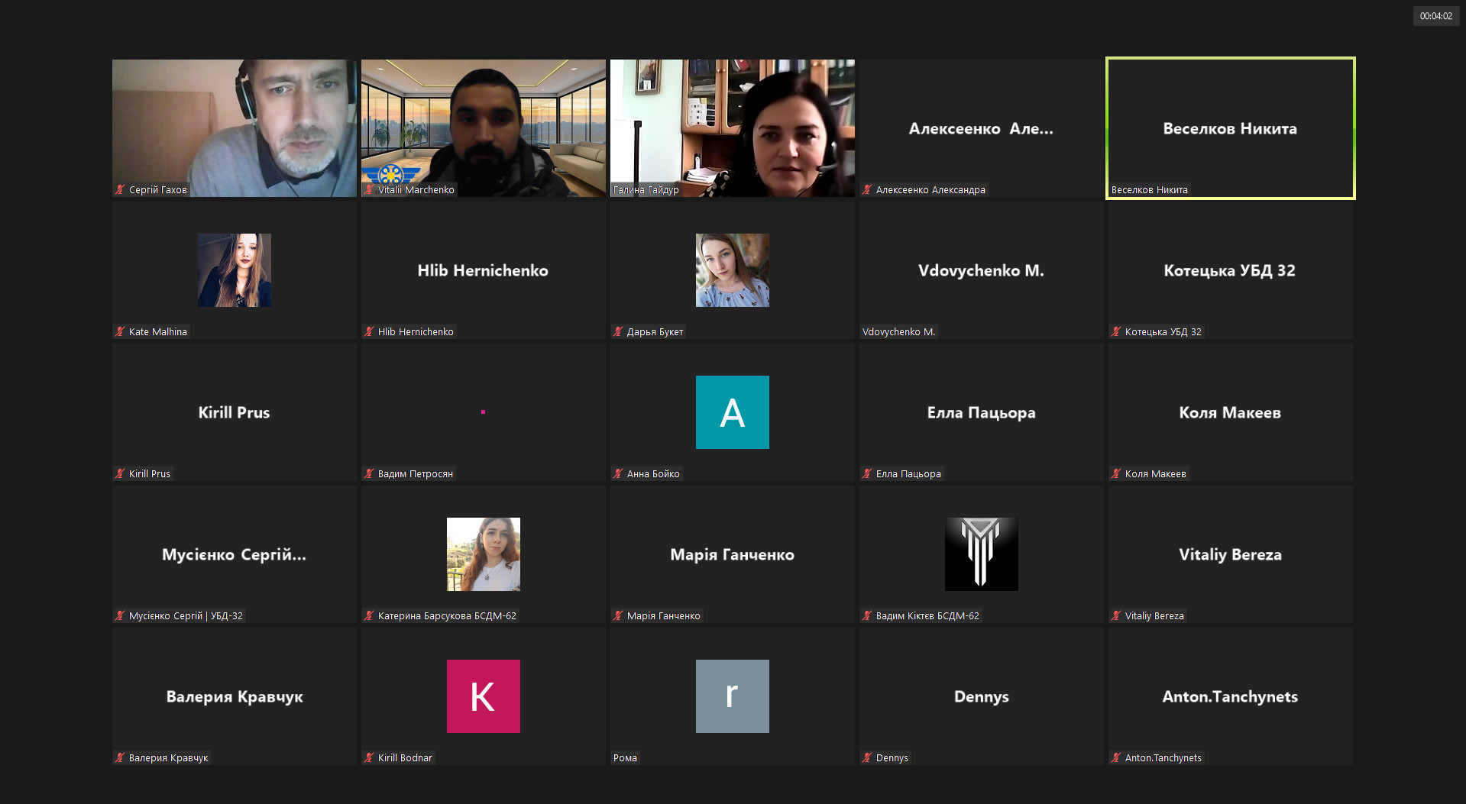Select Сергій Гахов's video feed
The height and width of the screenshot is (804, 1466).
coord(235,128)
